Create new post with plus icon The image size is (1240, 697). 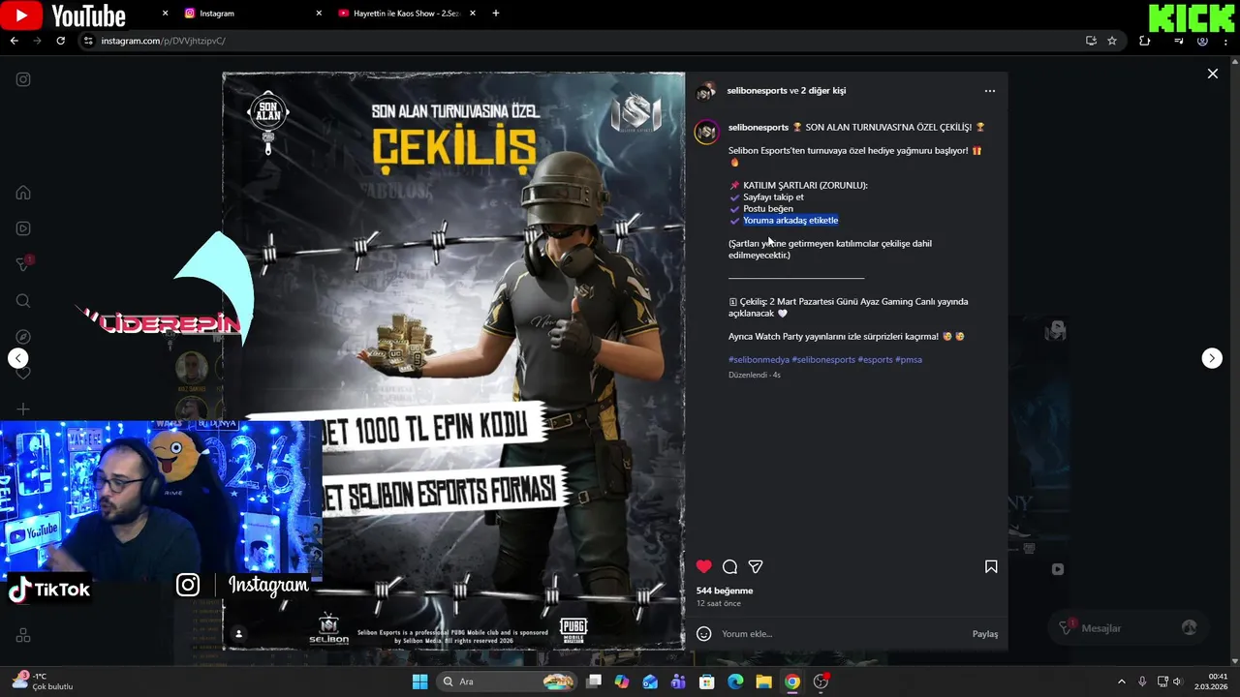23,409
